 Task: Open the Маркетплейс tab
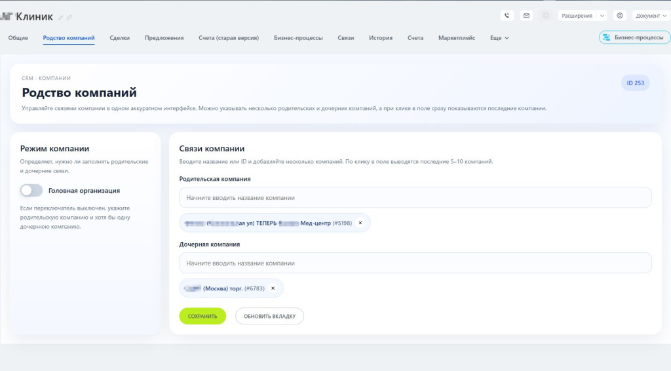(457, 38)
